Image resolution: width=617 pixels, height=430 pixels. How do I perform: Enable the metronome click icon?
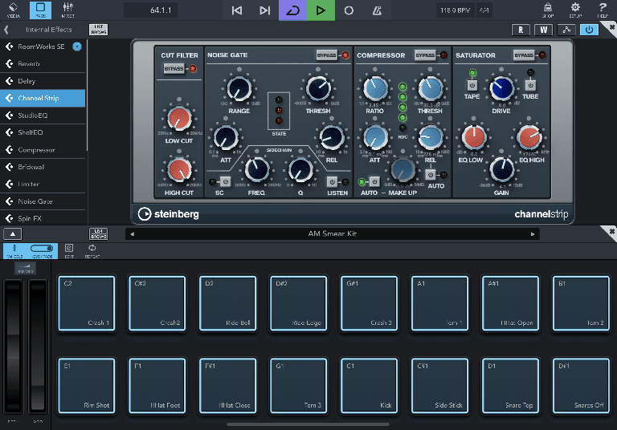click(377, 10)
